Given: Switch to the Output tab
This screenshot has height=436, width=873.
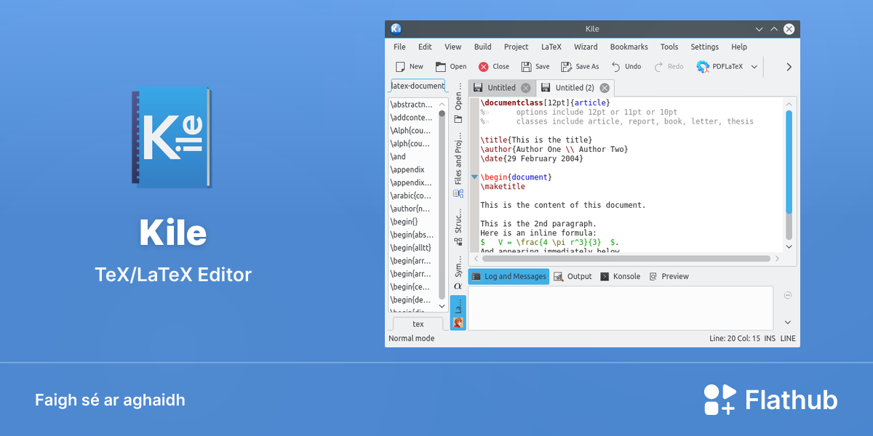Looking at the screenshot, I should click(x=573, y=276).
